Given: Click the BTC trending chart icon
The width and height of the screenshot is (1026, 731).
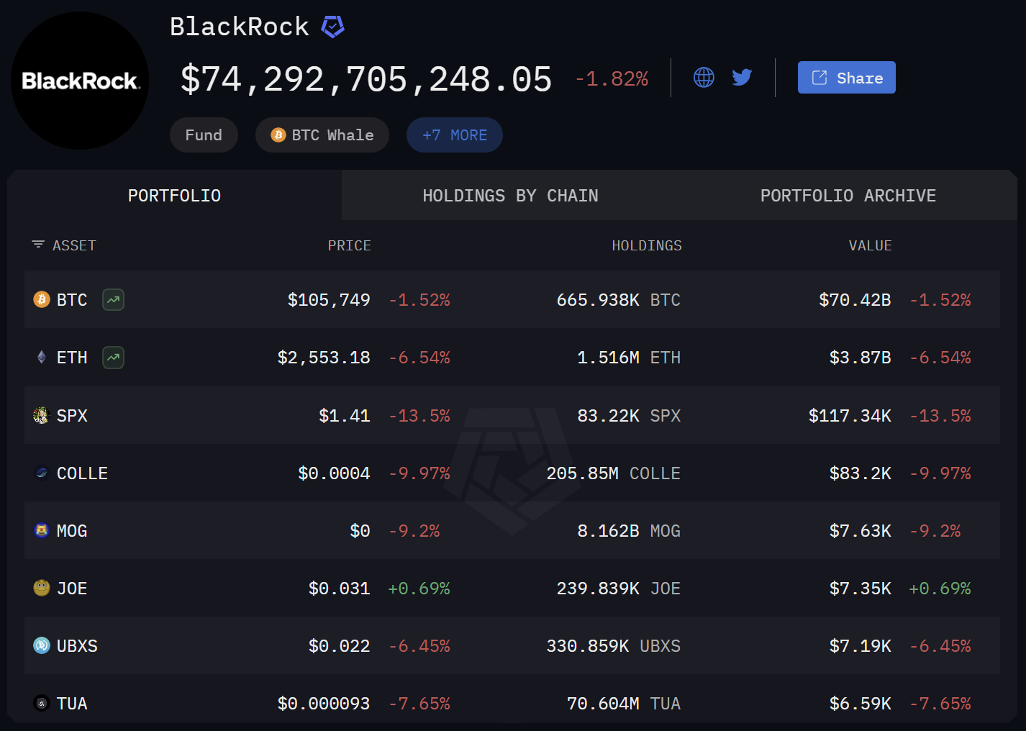Looking at the screenshot, I should pos(113,300).
